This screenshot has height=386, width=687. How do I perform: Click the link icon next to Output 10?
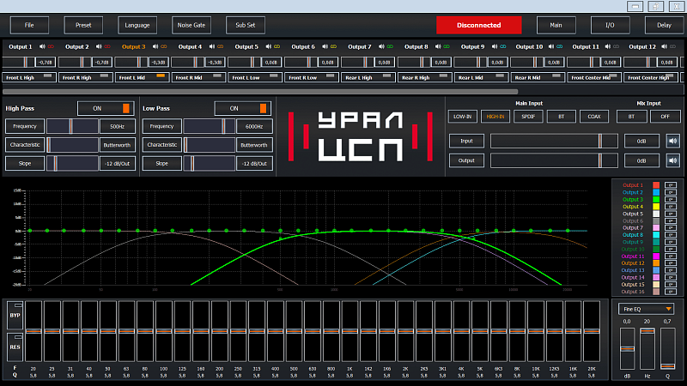click(x=560, y=47)
